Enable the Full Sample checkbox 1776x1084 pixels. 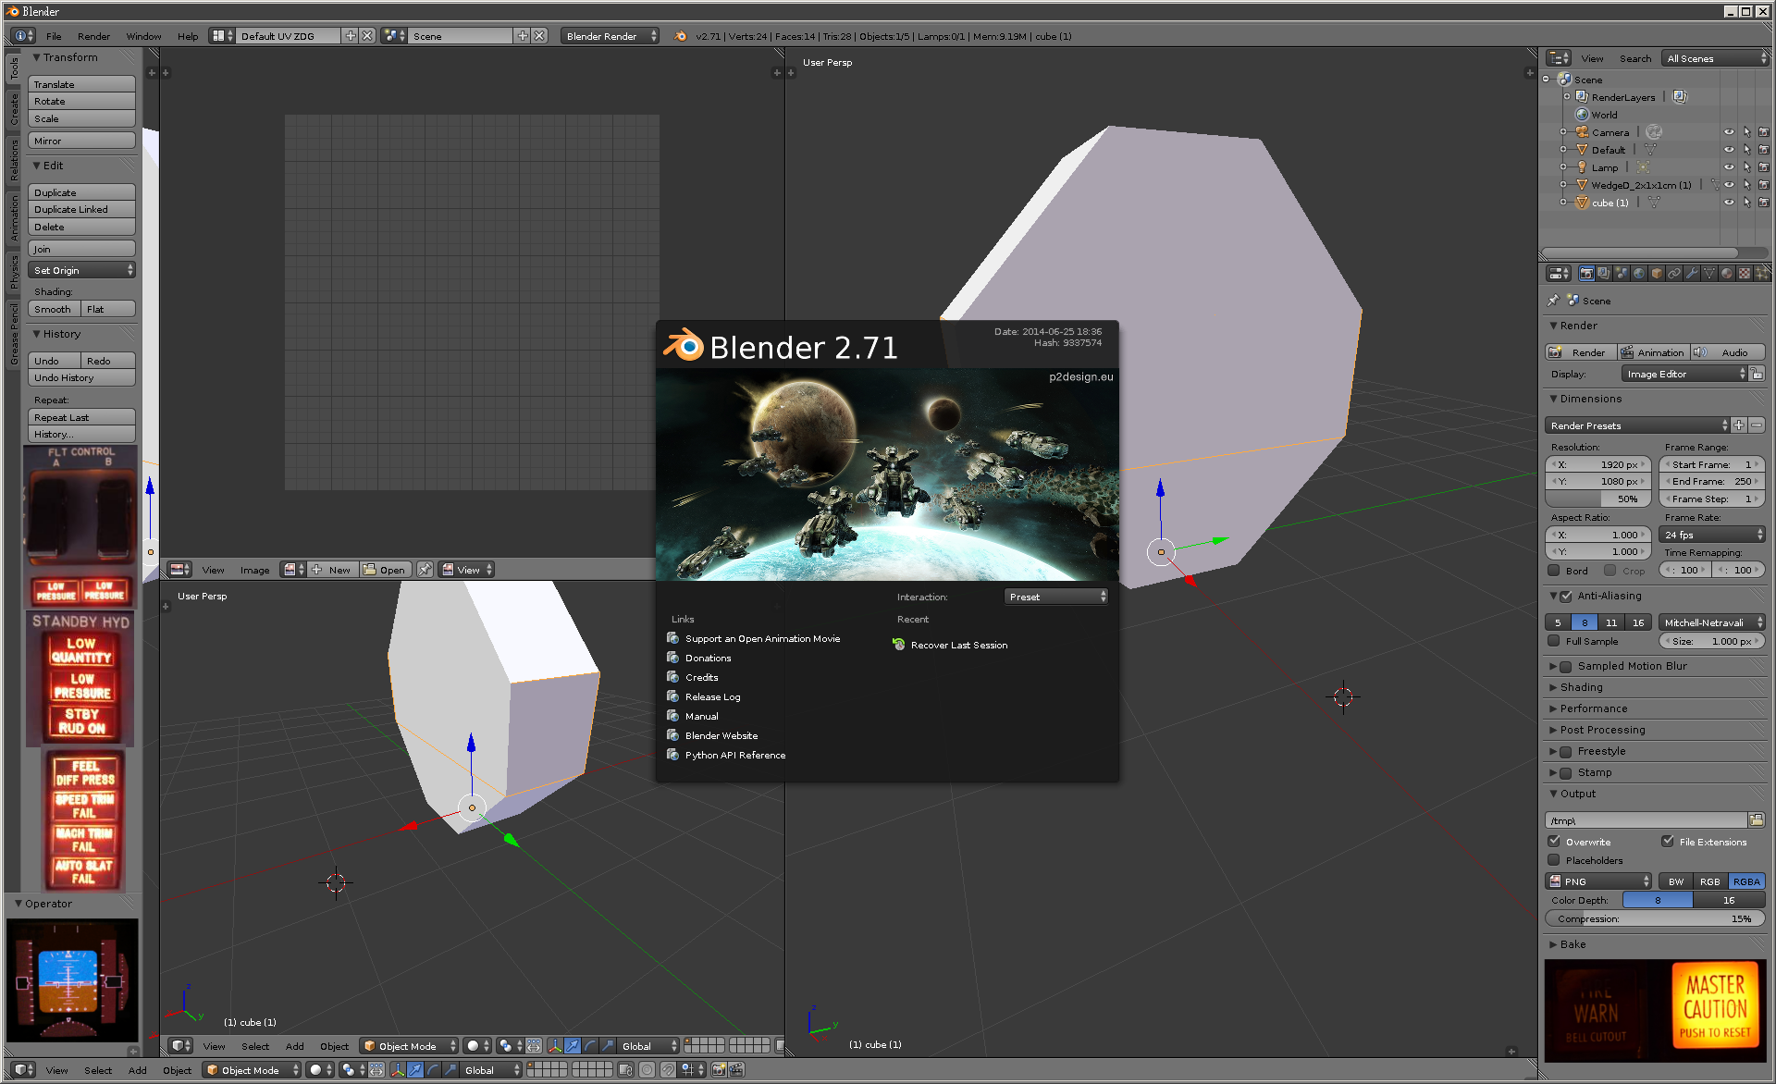tap(1554, 641)
